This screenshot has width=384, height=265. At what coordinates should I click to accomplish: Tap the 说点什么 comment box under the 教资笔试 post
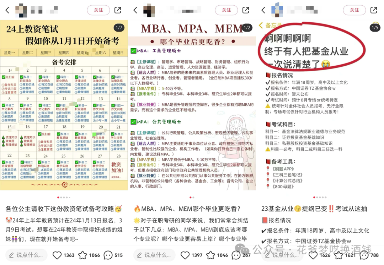(26, 255)
